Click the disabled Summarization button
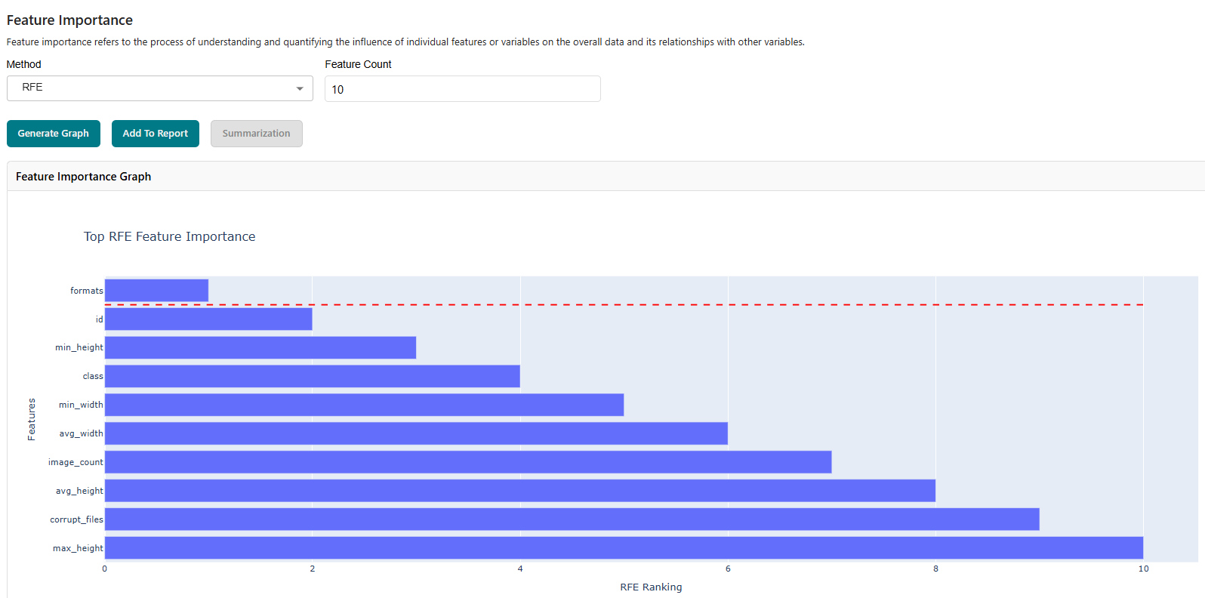Screen dimensions: 1205x598 pyautogui.click(x=256, y=133)
